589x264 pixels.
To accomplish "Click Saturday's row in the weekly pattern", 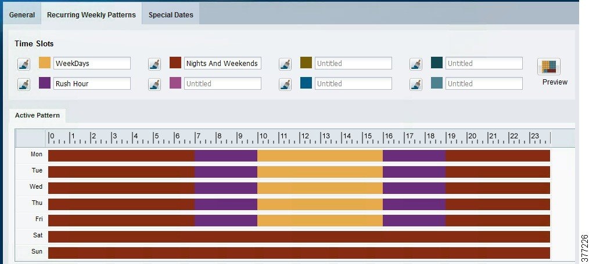I will [x=299, y=237].
